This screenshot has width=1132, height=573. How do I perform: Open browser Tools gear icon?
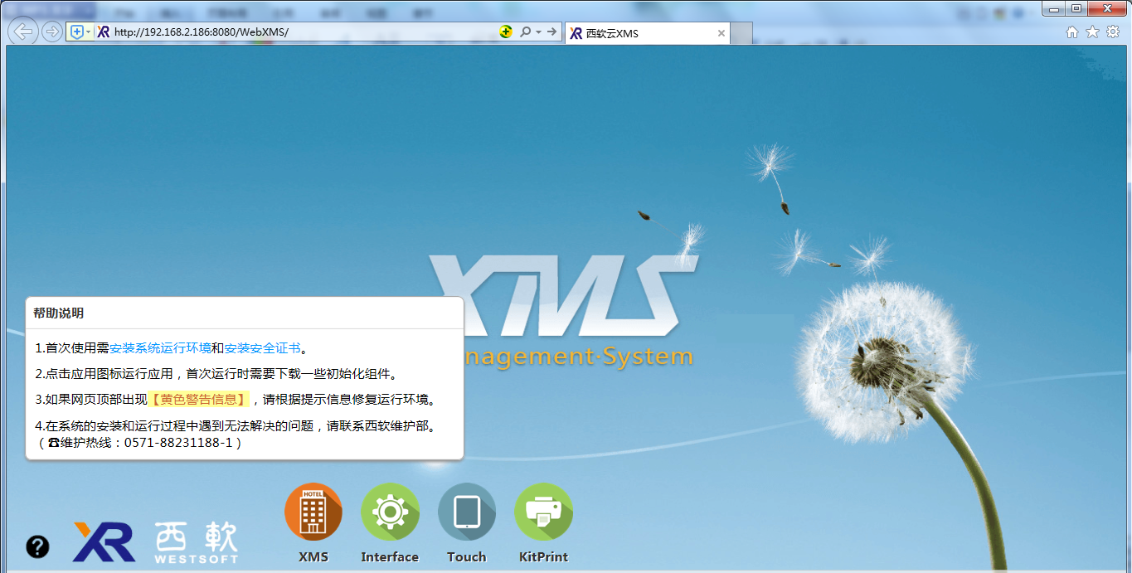(x=1113, y=32)
